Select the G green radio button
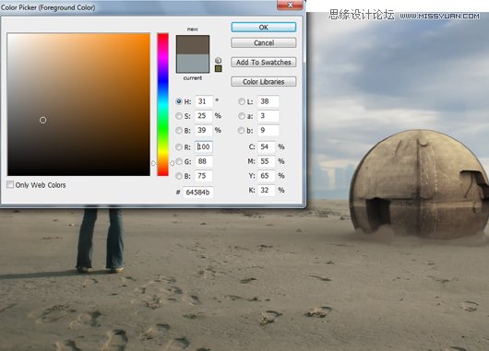The width and height of the screenshot is (489, 351). pyautogui.click(x=179, y=161)
